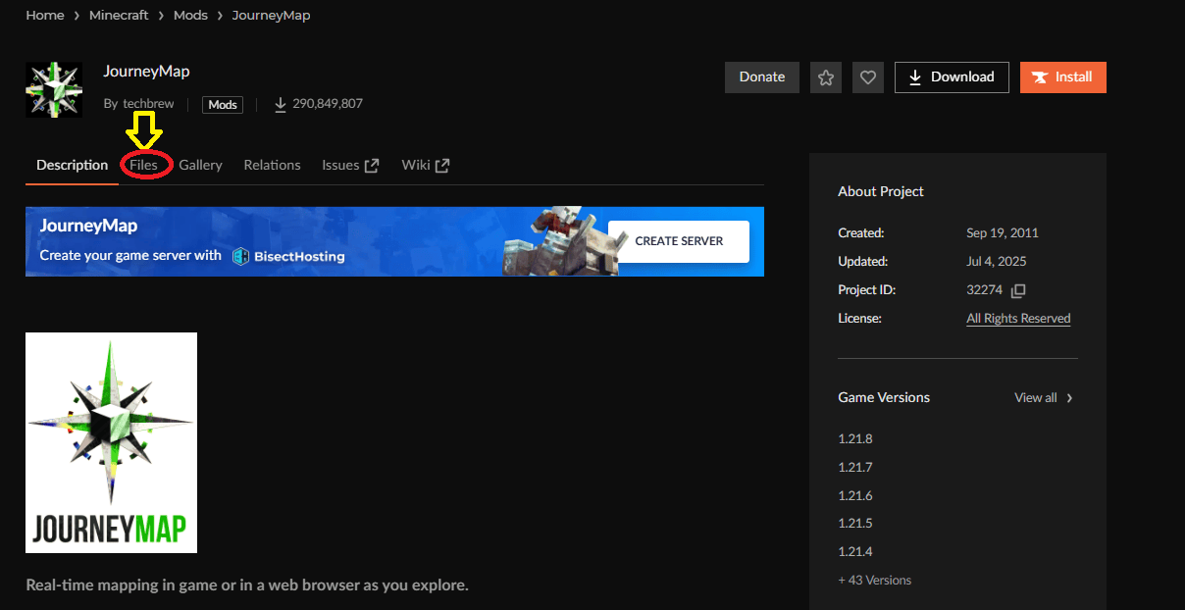The image size is (1185, 610).
Task: Star this project with the star icon
Action: pos(826,77)
